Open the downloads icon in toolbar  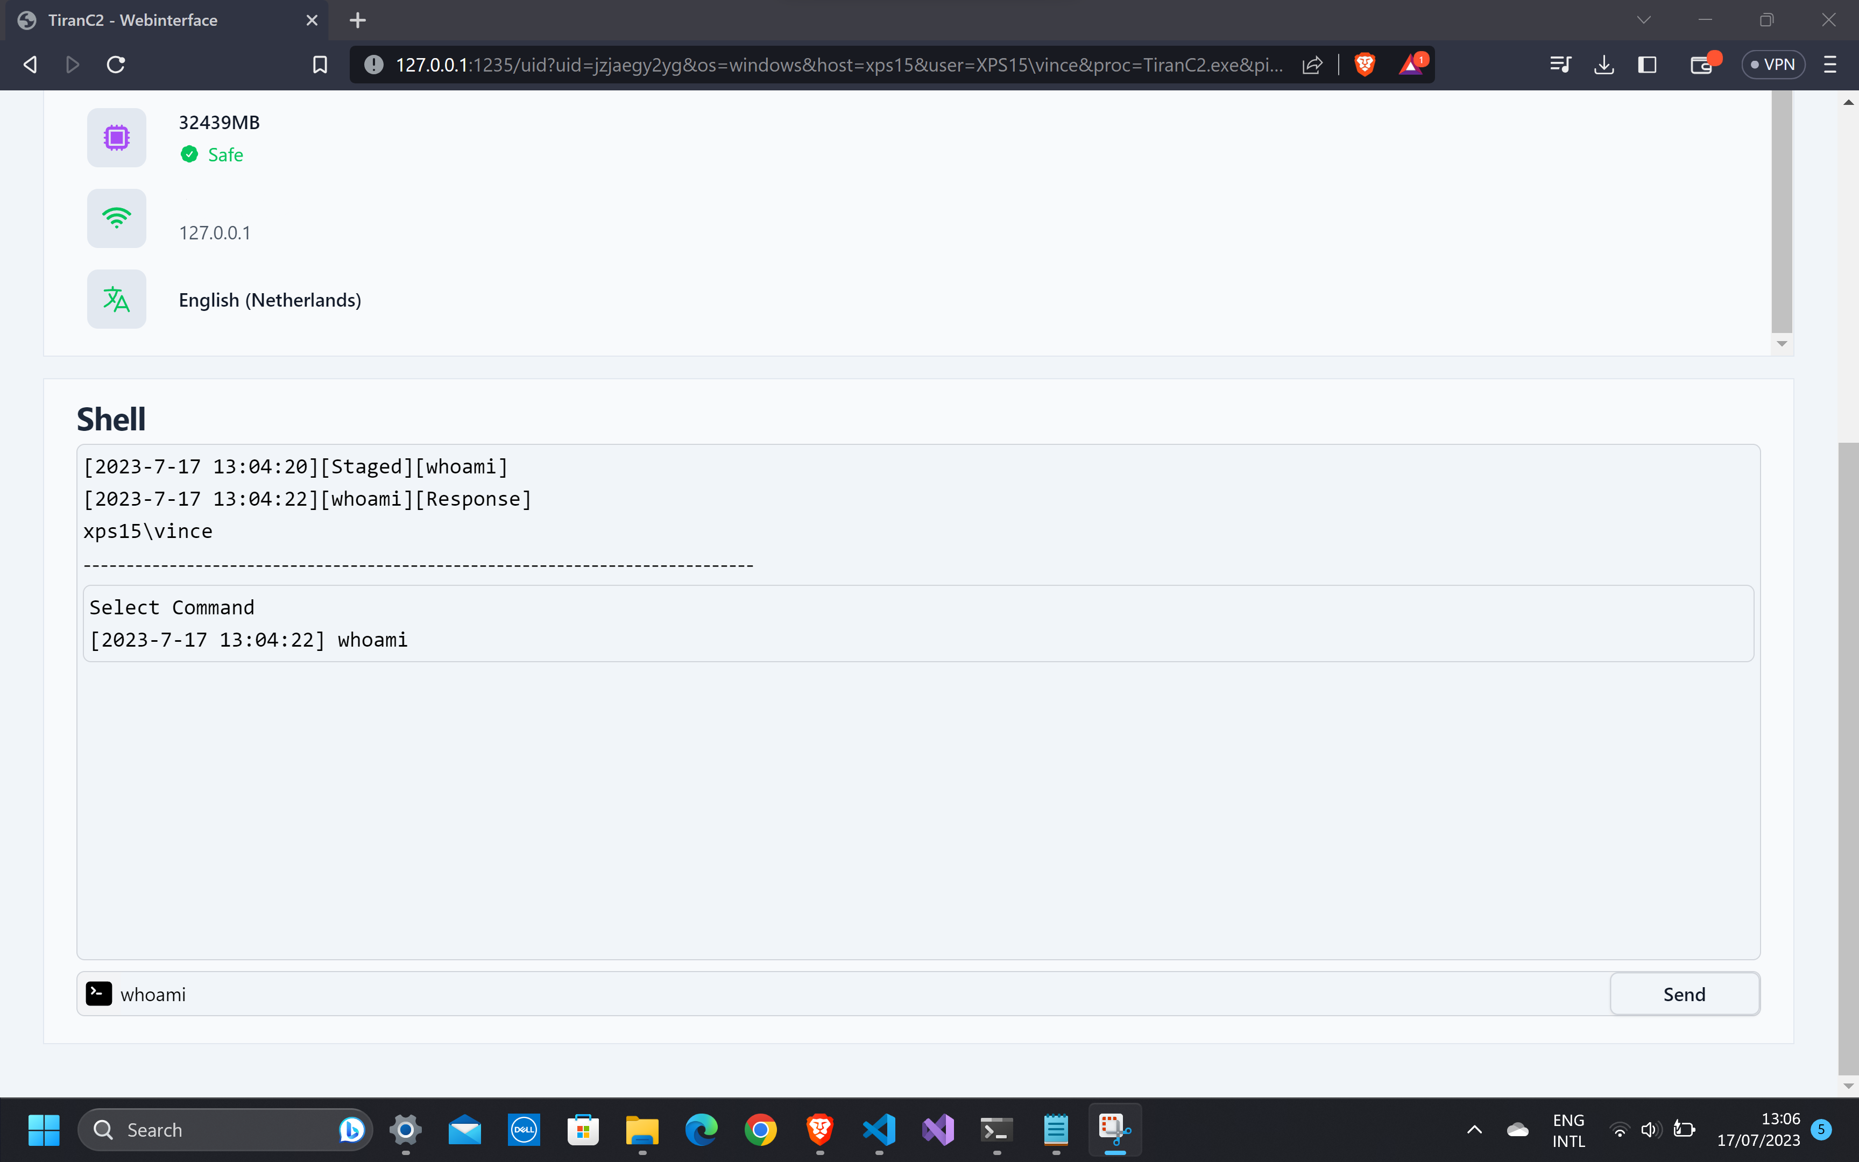(1603, 65)
